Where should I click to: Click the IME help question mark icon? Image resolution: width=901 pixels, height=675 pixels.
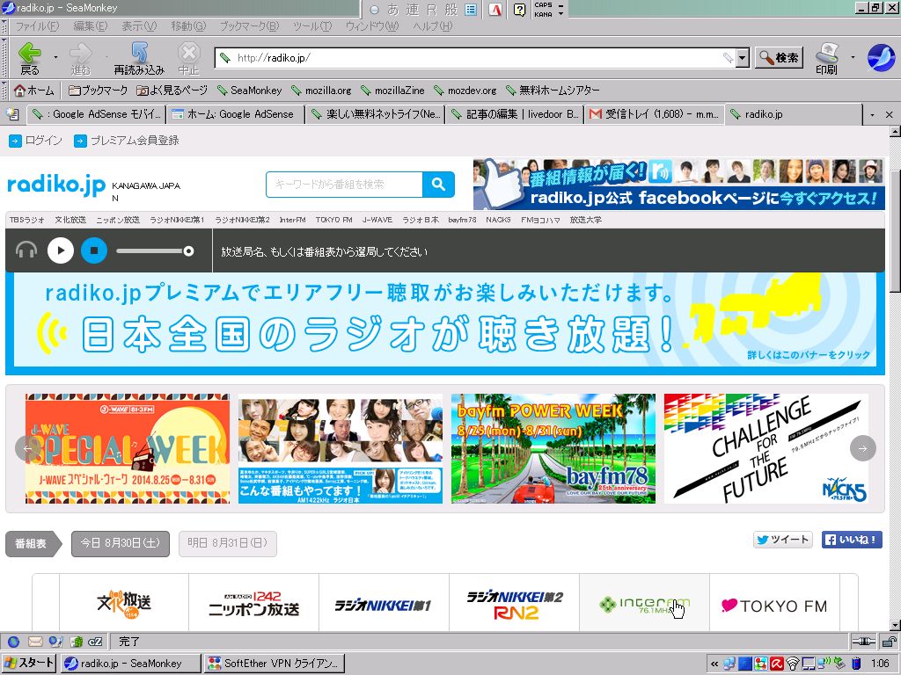pos(519,9)
